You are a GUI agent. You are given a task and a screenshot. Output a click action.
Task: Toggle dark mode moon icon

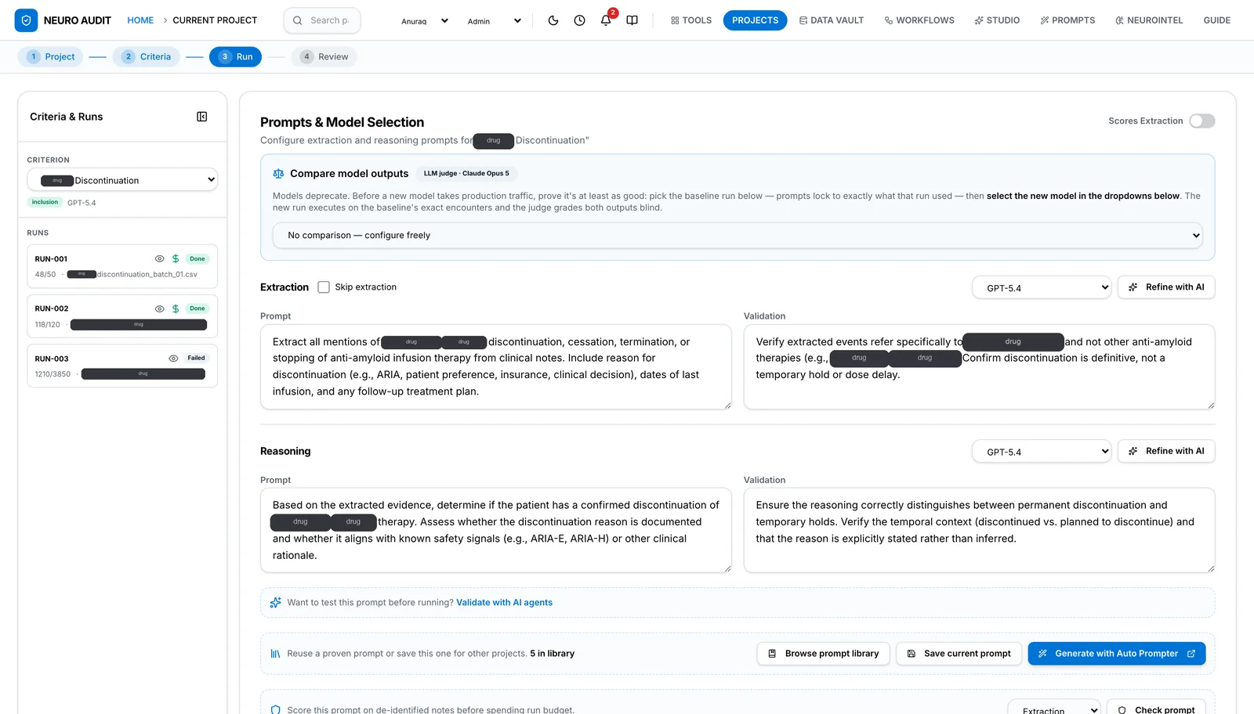click(553, 20)
